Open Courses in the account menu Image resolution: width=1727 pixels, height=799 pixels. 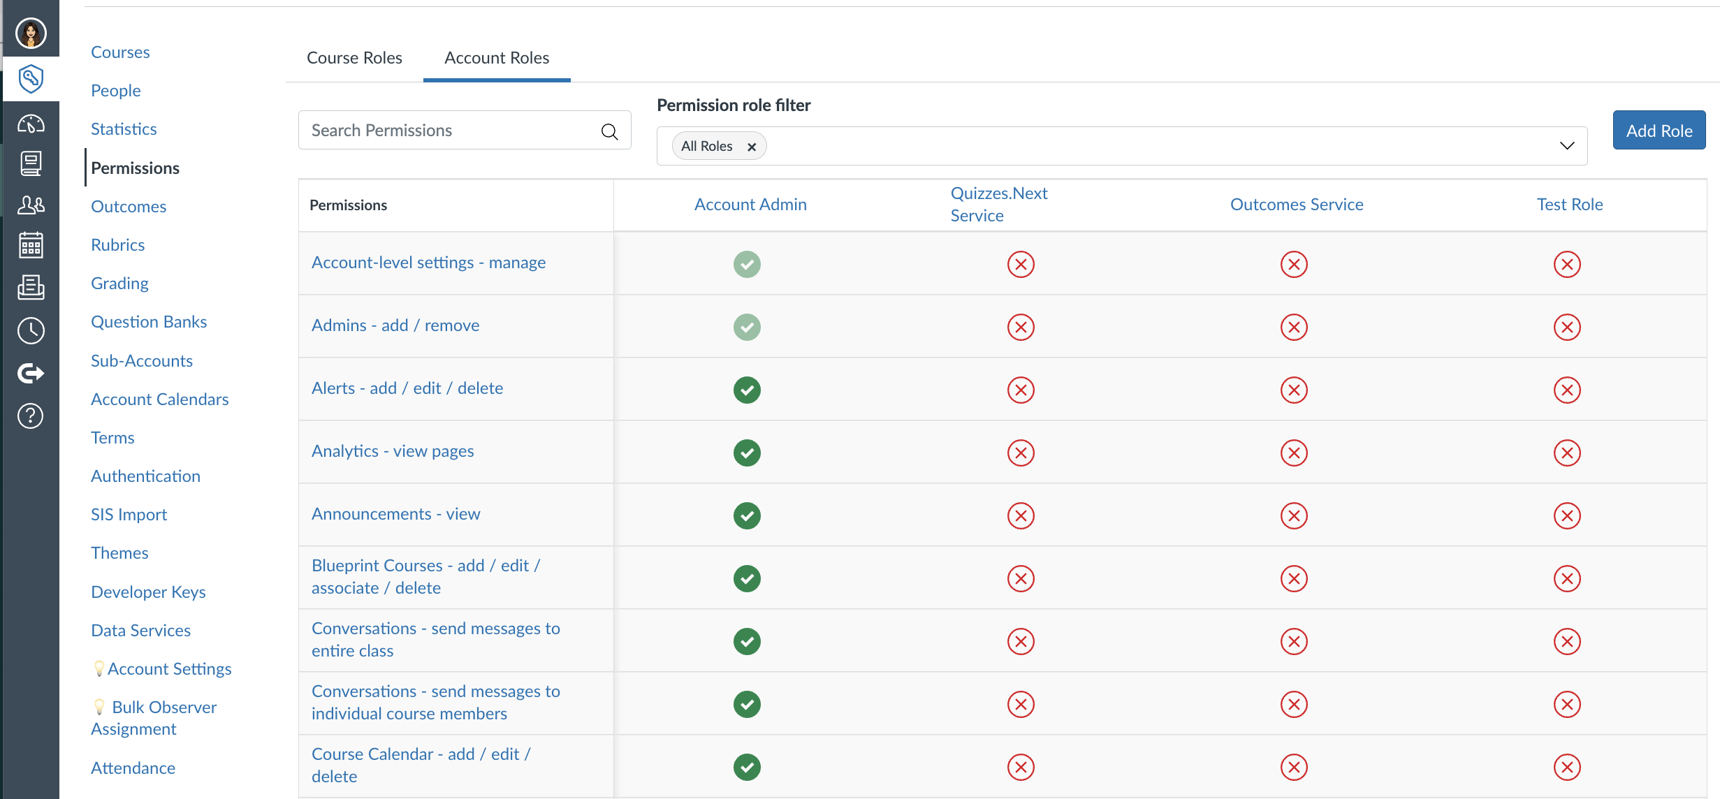point(120,52)
